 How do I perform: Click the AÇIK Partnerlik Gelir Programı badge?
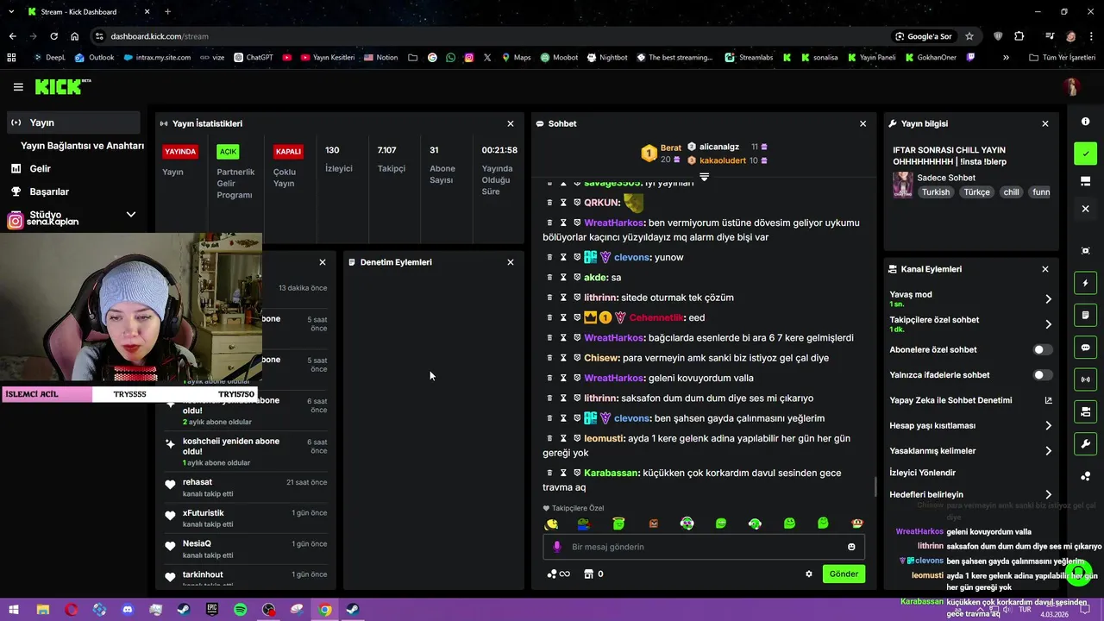[x=228, y=152]
